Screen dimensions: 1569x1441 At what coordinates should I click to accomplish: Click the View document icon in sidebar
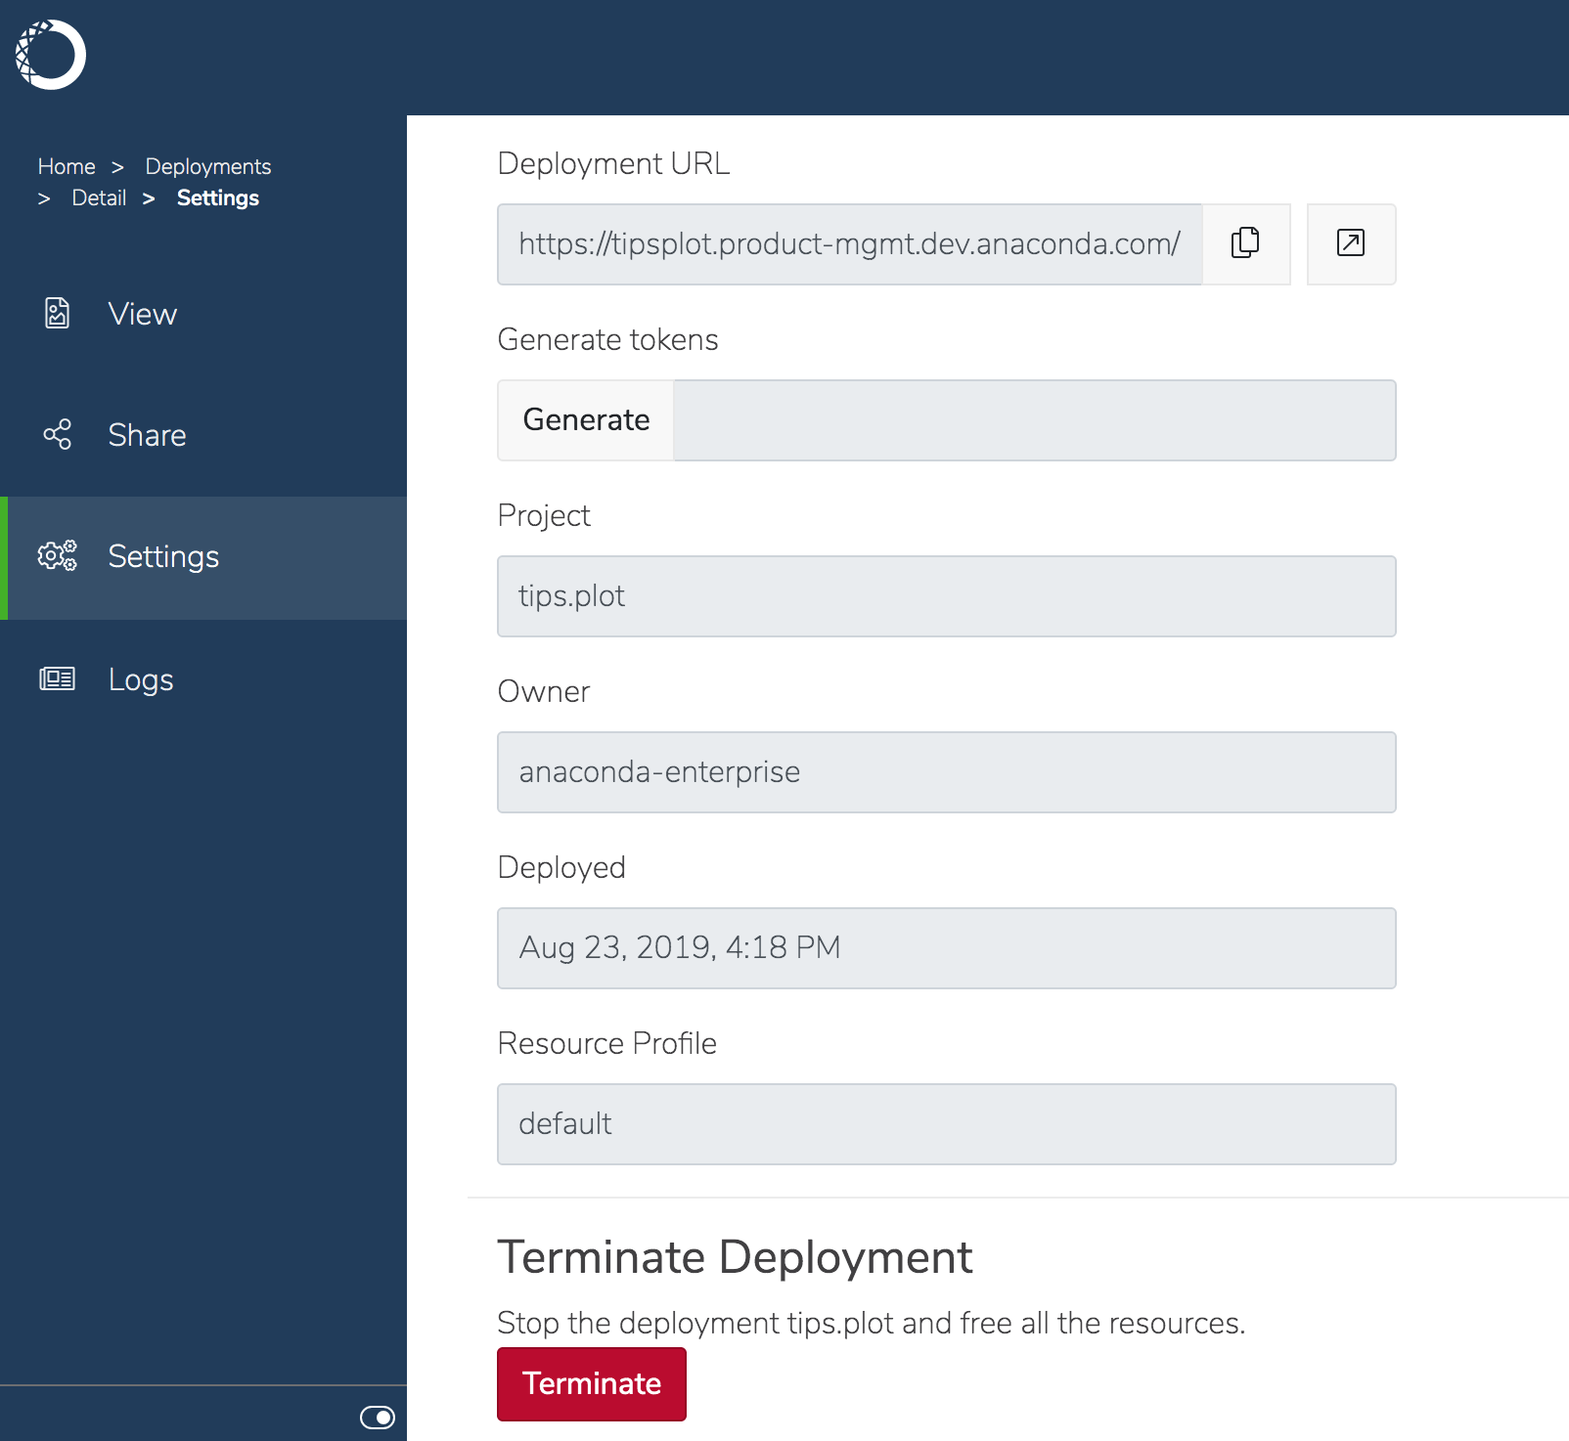tap(58, 313)
